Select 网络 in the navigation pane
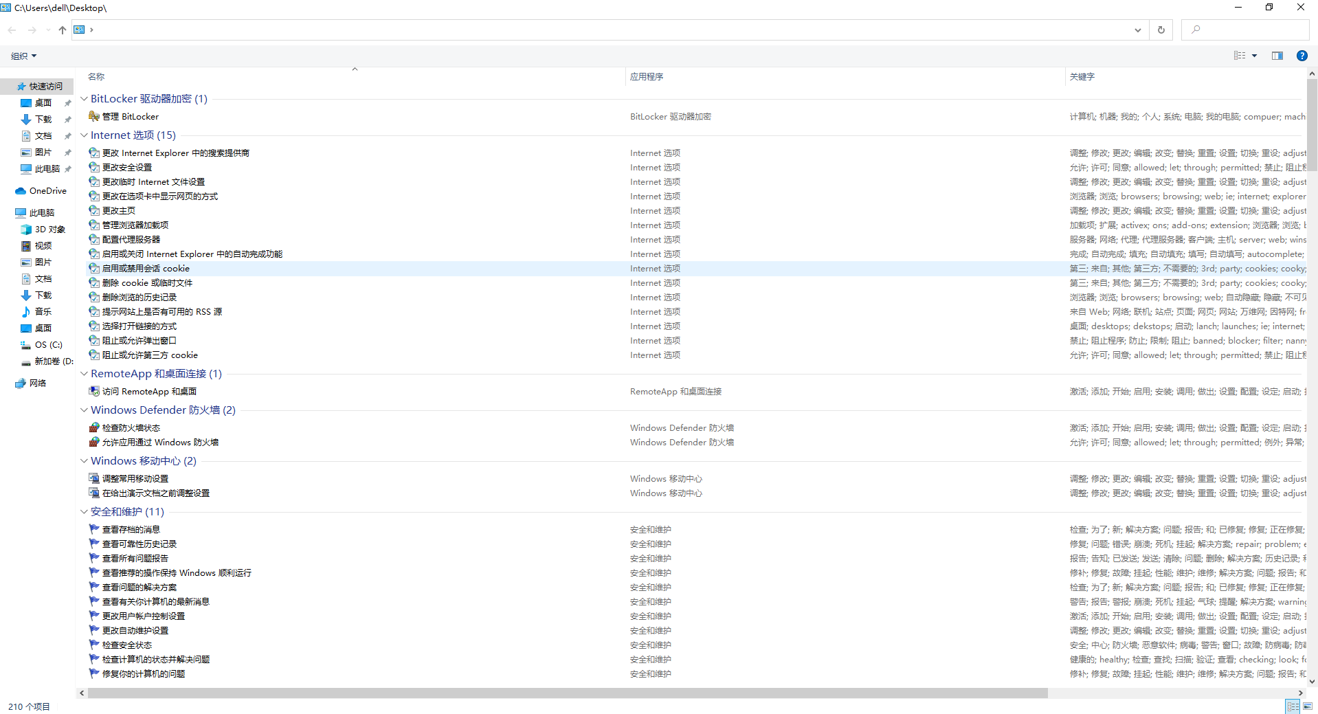Viewport: 1318px width, 714px height. tap(30, 383)
